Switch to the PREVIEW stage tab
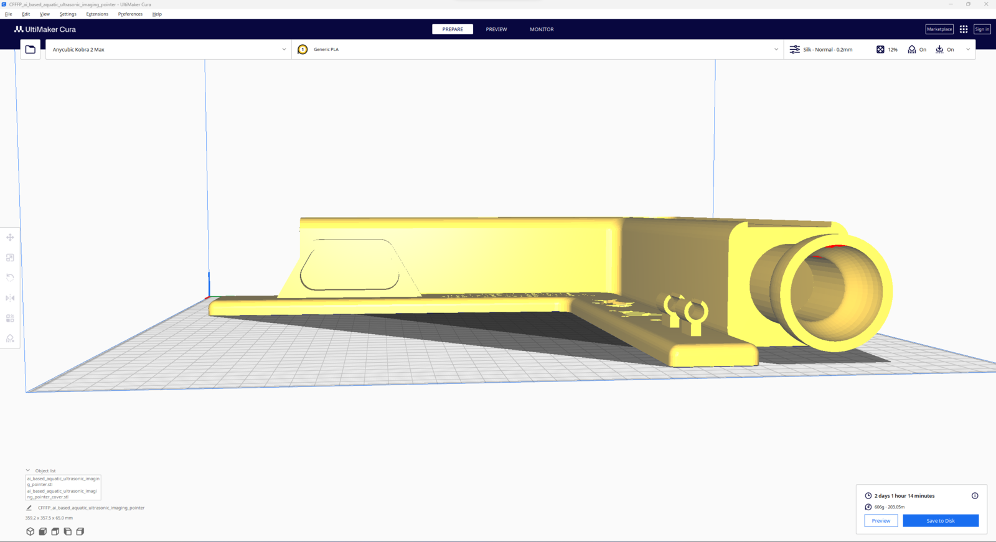 pyautogui.click(x=496, y=29)
